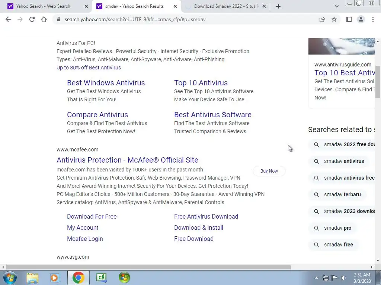Open the Download For Free link
This screenshot has width=381, height=285.
[92, 216]
